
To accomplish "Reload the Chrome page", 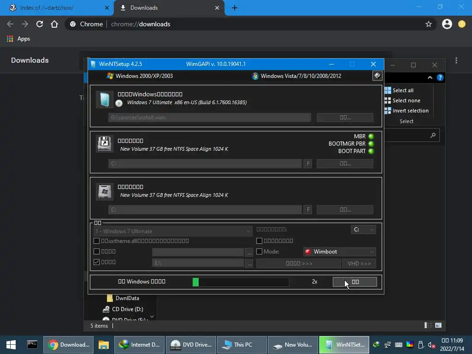I will [x=40, y=24].
